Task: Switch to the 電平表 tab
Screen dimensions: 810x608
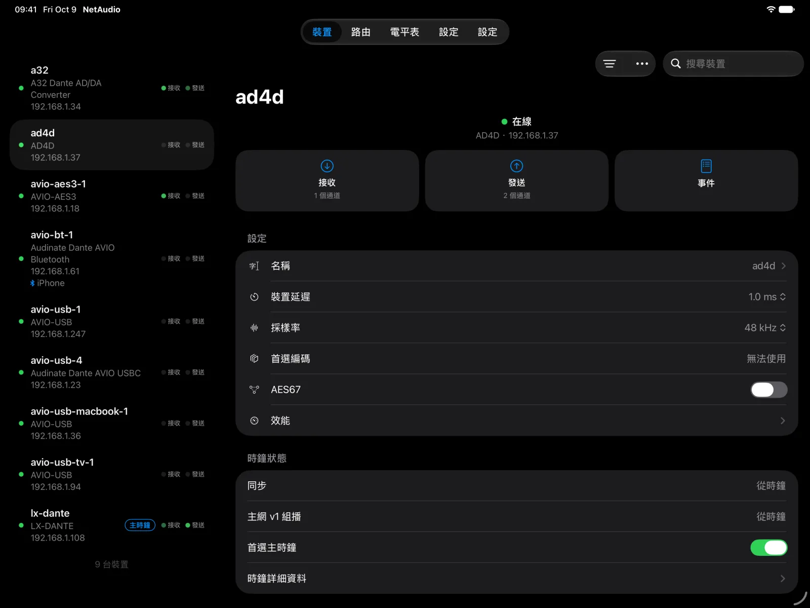Action: pyautogui.click(x=404, y=32)
